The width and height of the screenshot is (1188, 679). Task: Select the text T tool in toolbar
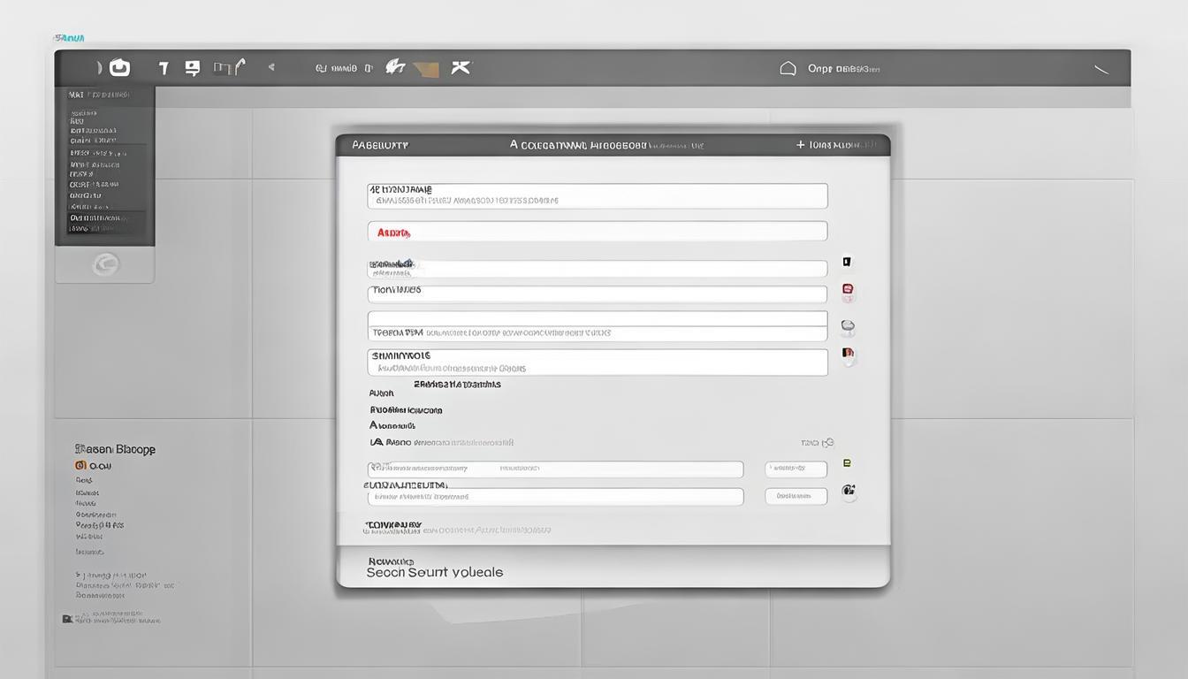(163, 68)
